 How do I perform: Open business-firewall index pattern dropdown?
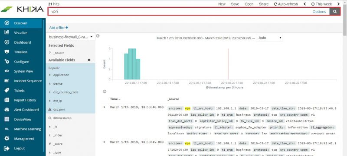coord(71,37)
